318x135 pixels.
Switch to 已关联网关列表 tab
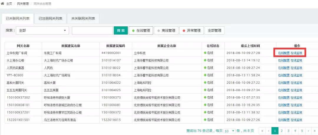18,18
